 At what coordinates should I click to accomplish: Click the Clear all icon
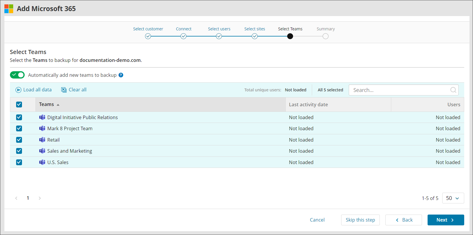point(64,90)
